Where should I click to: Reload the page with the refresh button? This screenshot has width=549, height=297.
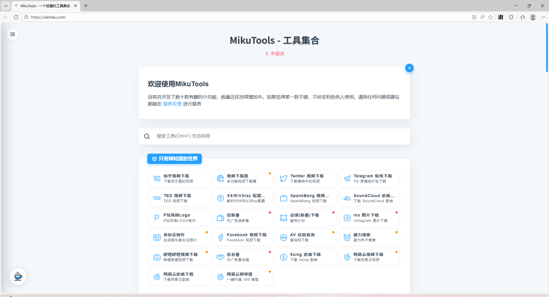tap(16, 17)
